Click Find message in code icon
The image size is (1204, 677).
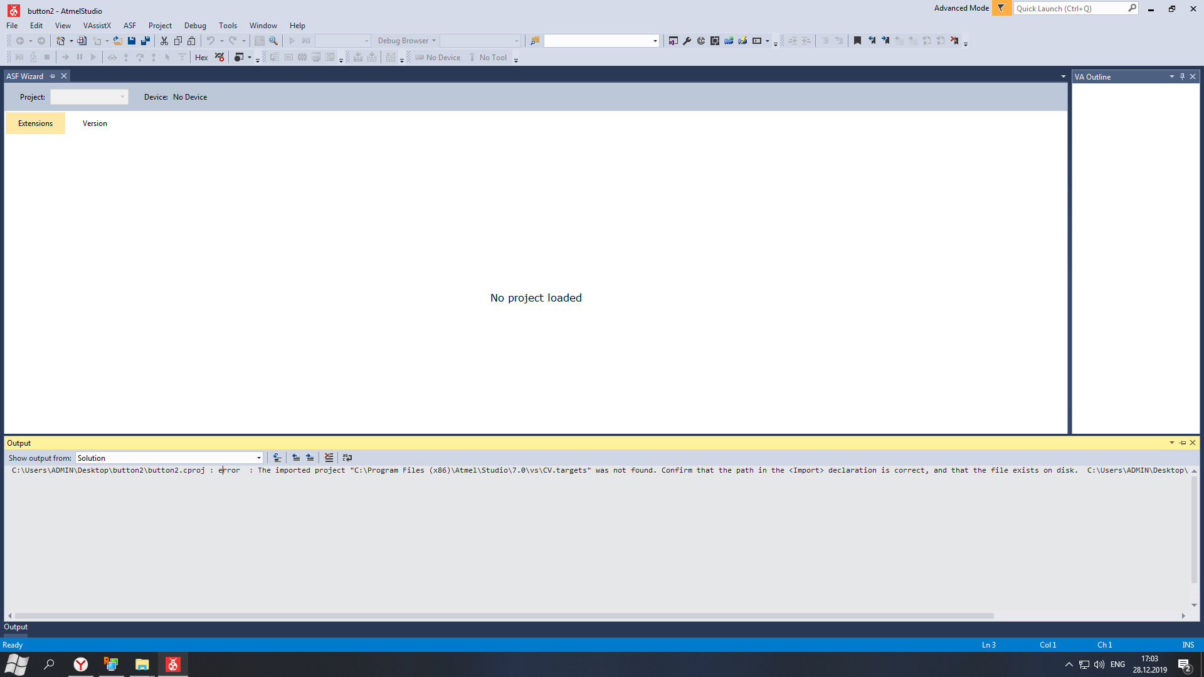277,458
